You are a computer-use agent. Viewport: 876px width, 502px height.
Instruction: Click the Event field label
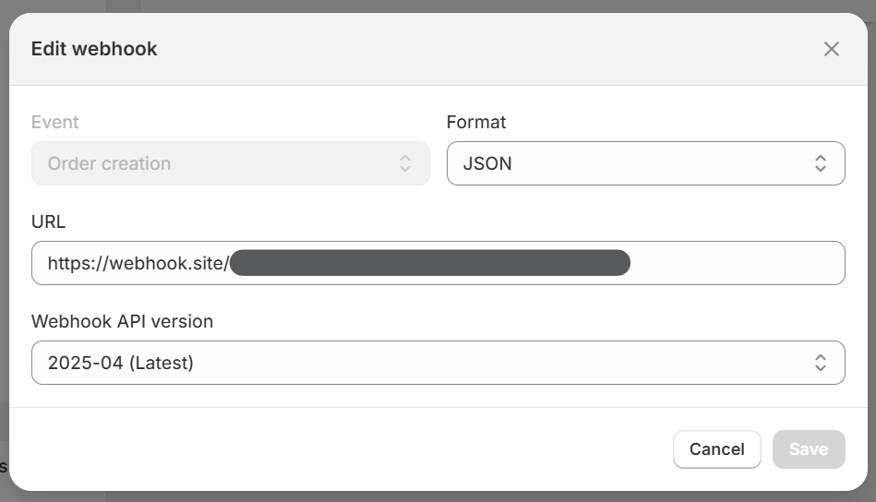(55, 122)
